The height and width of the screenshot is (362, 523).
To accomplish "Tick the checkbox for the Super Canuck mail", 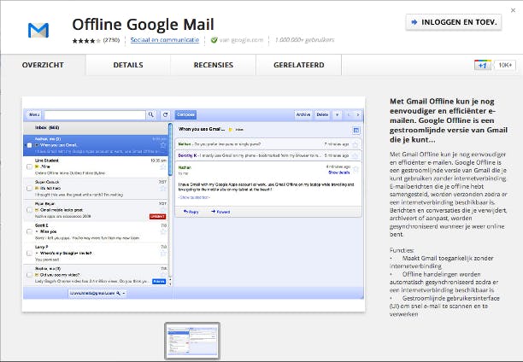I will [29, 189].
